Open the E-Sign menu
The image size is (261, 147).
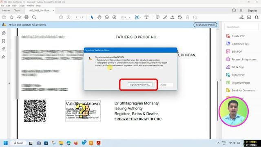(x=22, y=6)
